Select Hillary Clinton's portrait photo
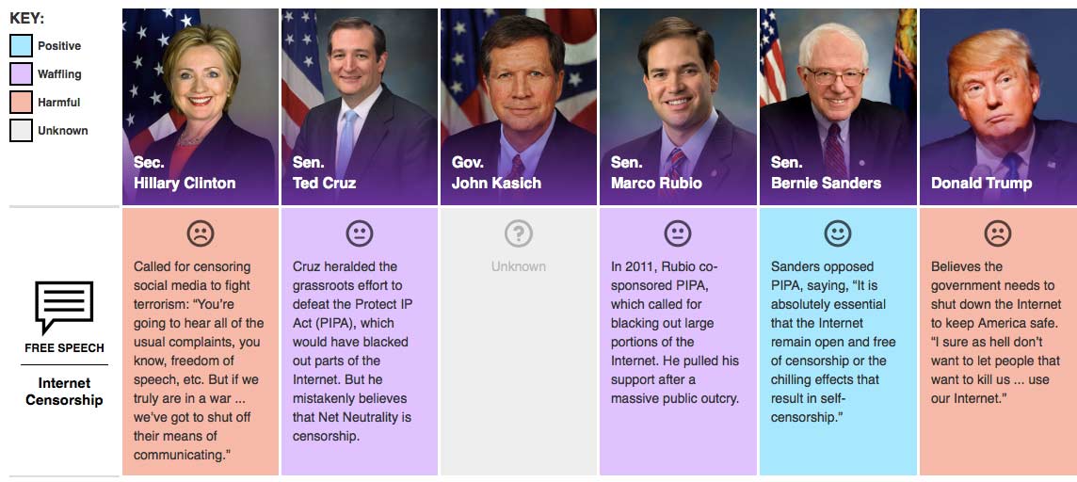Screen dimensions: 1077x482 (200, 94)
